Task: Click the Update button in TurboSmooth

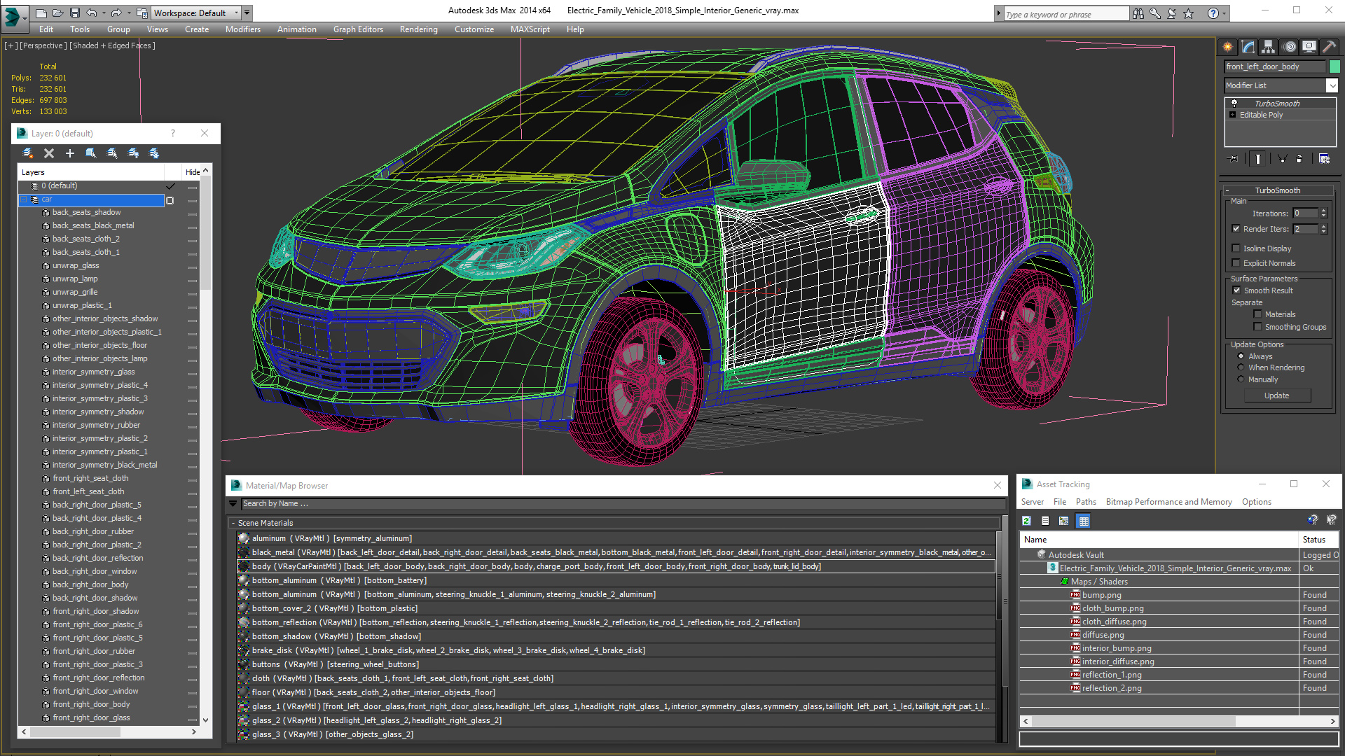Action: point(1276,395)
